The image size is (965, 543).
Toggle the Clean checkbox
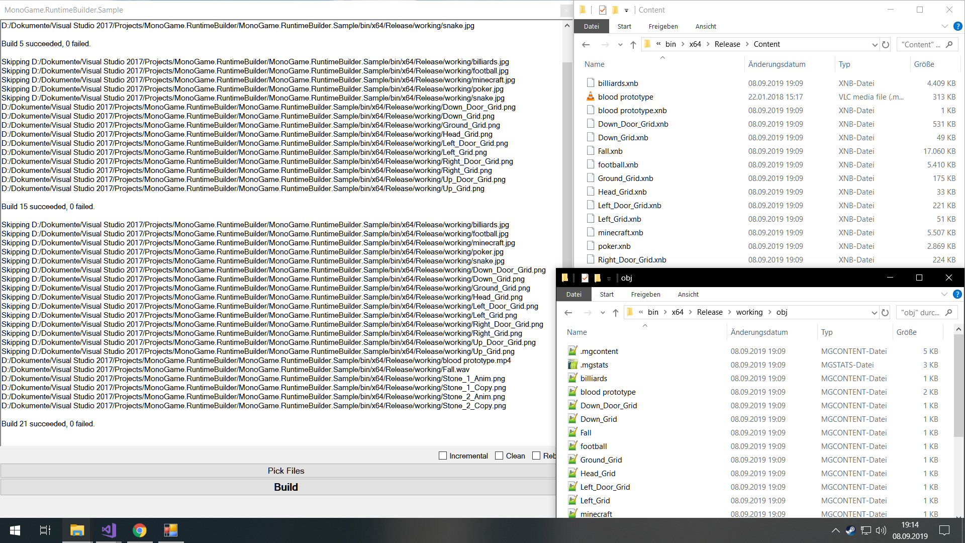click(499, 456)
